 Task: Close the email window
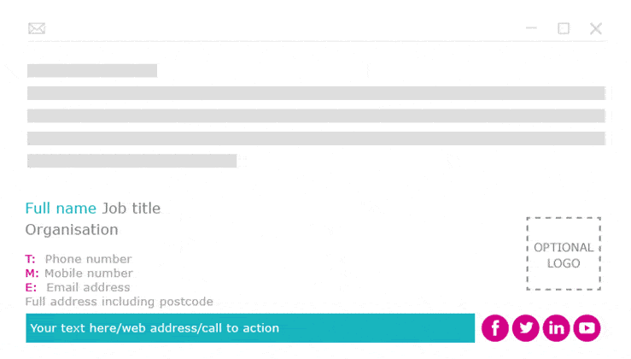coord(596,28)
